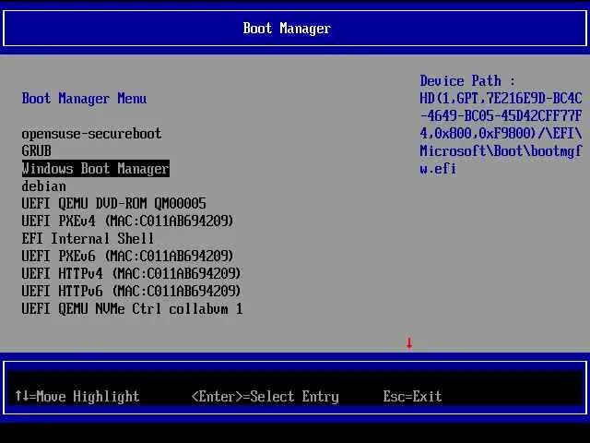This screenshot has height=443, width=590.
Task: Click the Boot Manager Menu heading
Action: click(84, 99)
